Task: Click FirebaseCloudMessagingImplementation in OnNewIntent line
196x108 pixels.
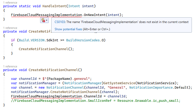Action: point(46,15)
